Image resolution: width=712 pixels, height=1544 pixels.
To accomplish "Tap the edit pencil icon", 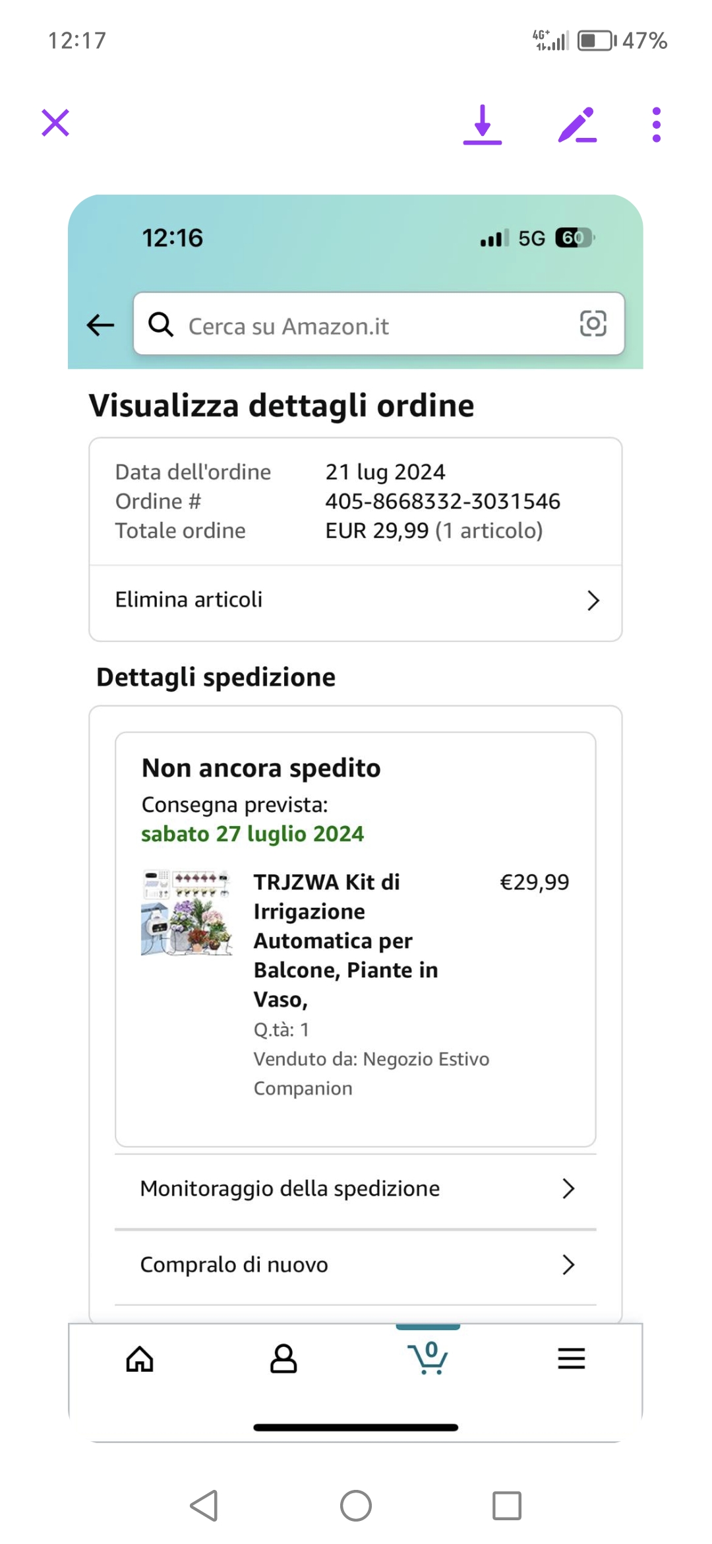I will tap(577, 124).
